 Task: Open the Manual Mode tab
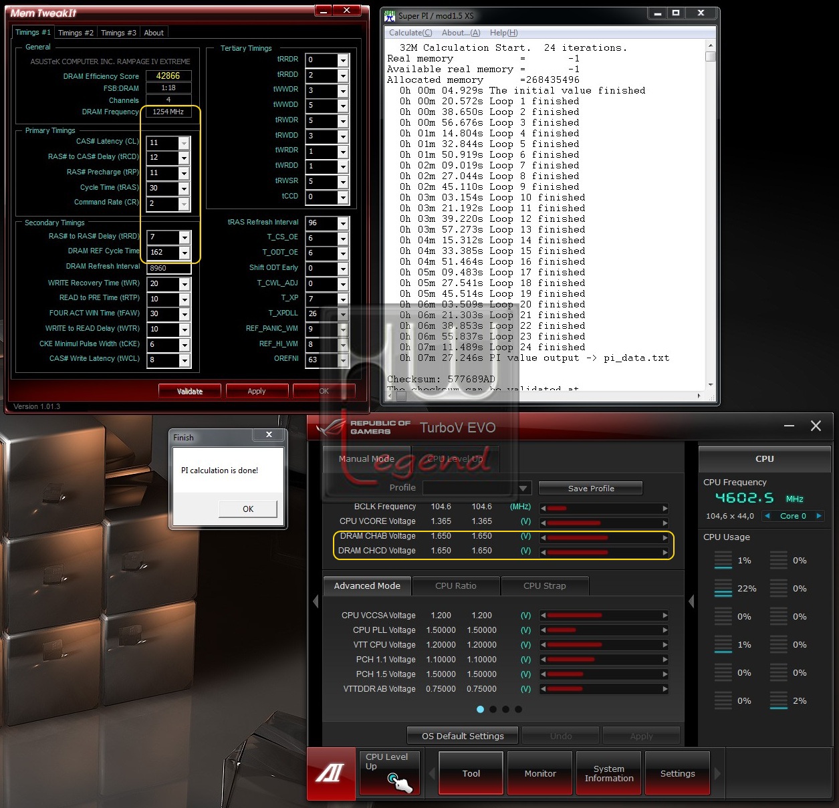coord(366,459)
